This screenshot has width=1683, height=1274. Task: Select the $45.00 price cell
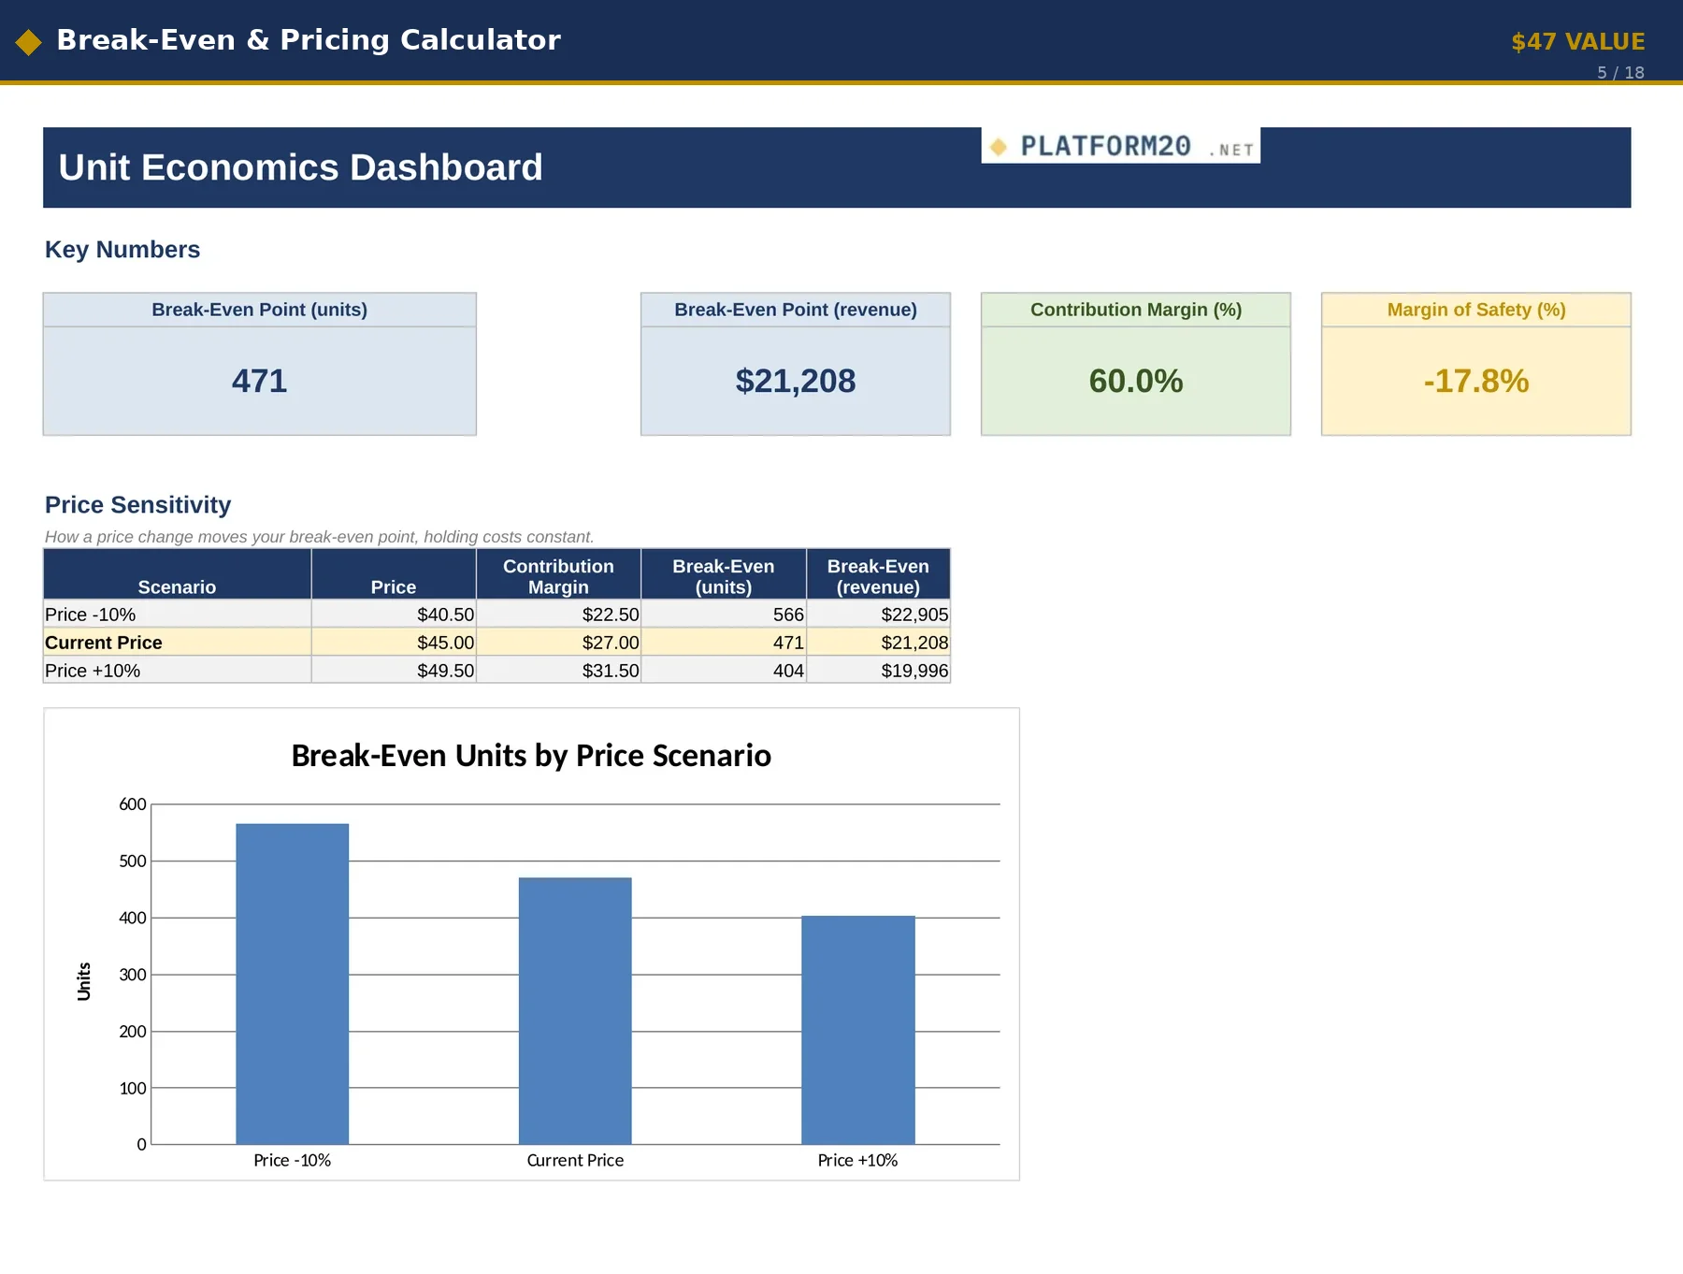pyautogui.click(x=394, y=643)
